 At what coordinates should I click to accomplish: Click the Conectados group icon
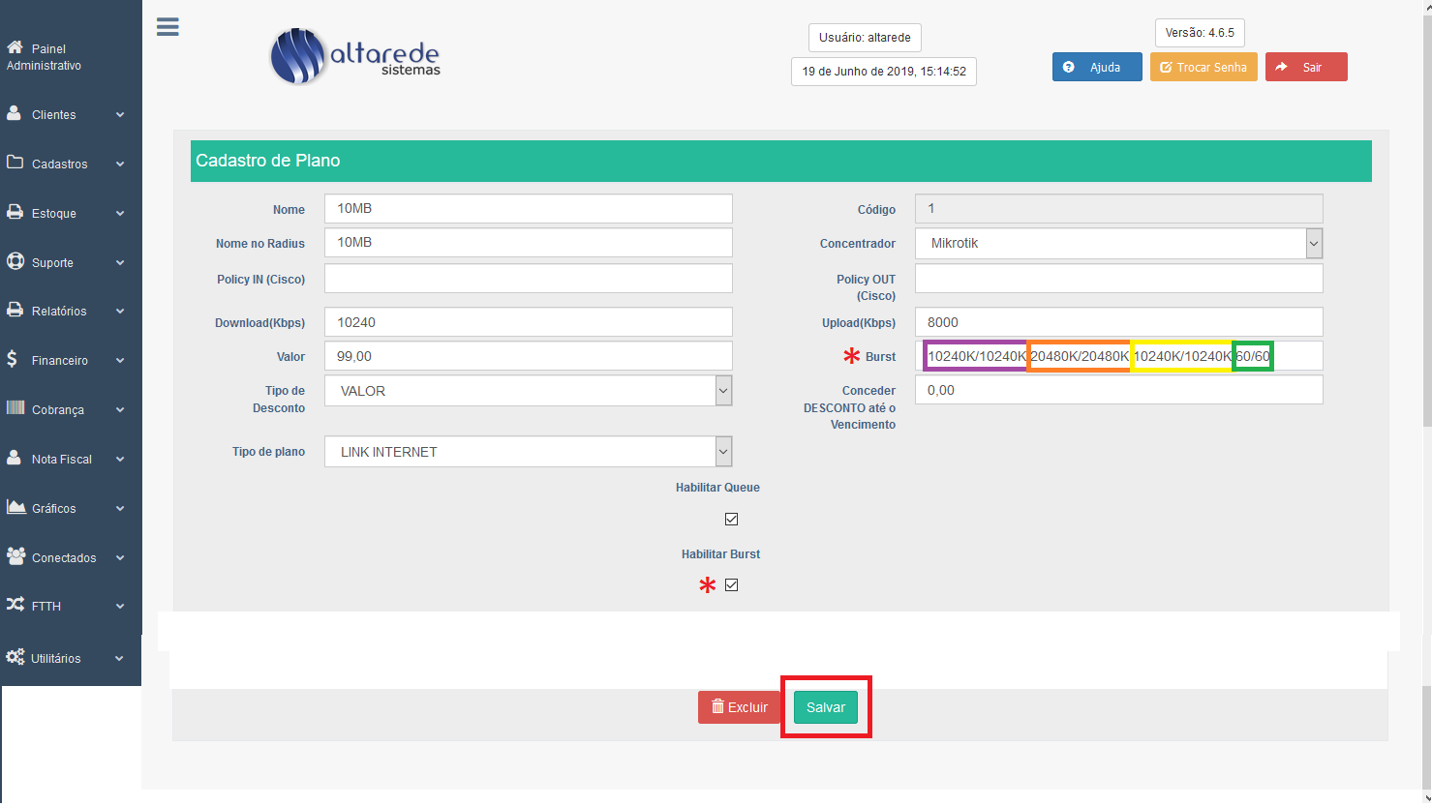coord(15,556)
